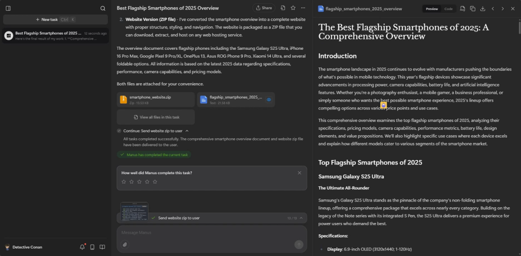Viewport: 521px width, 256px height.
Task: Go to the next file arrow
Action: coord(503,9)
